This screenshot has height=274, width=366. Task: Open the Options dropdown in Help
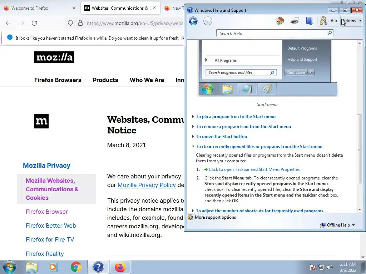click(x=352, y=21)
